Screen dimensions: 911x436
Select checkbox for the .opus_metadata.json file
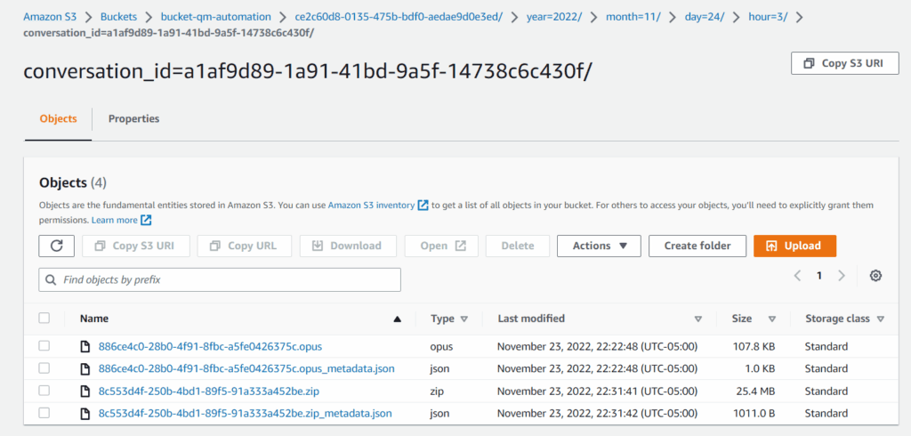44,368
